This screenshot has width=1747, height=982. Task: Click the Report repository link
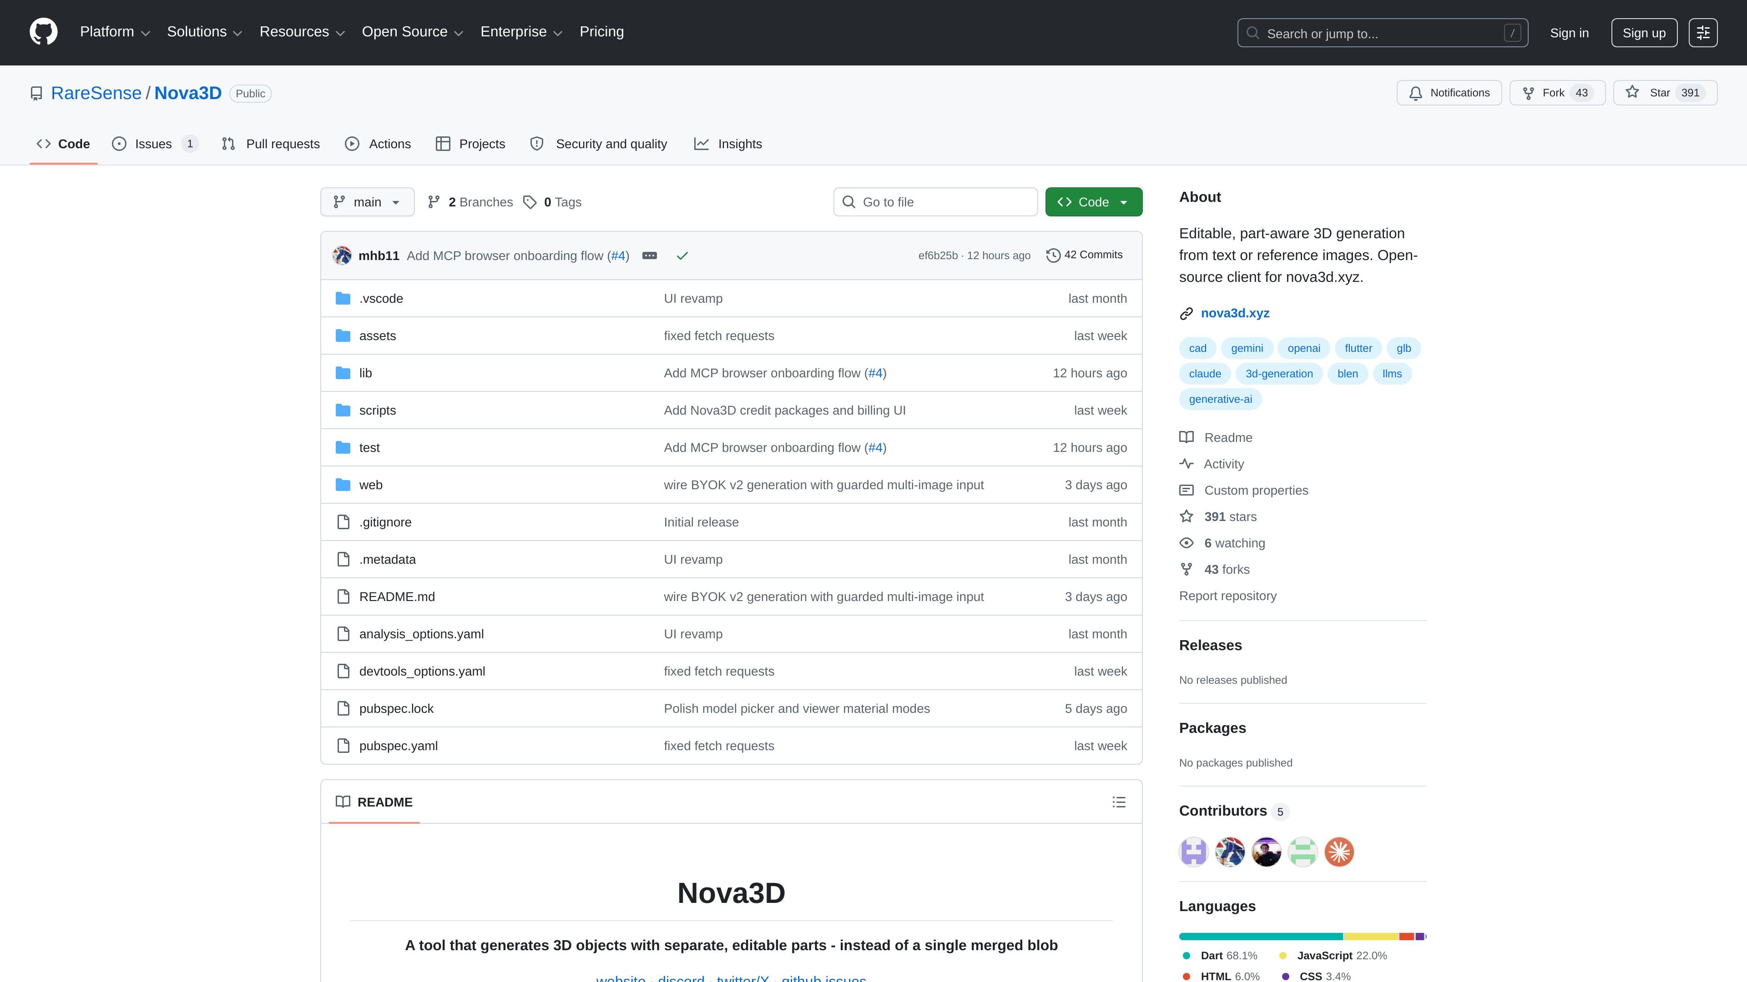pyautogui.click(x=1227, y=596)
